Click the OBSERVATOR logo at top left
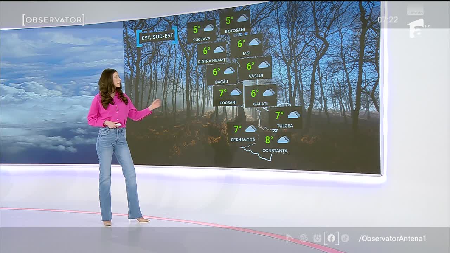450x253 pixels. [x=53, y=20]
